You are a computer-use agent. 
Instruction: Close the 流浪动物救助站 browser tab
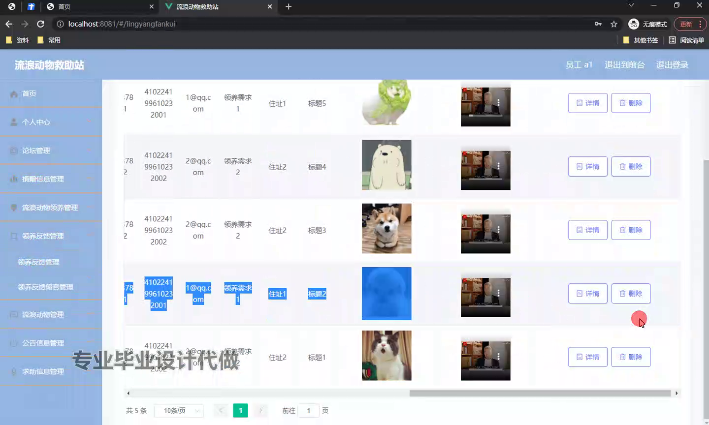270,6
